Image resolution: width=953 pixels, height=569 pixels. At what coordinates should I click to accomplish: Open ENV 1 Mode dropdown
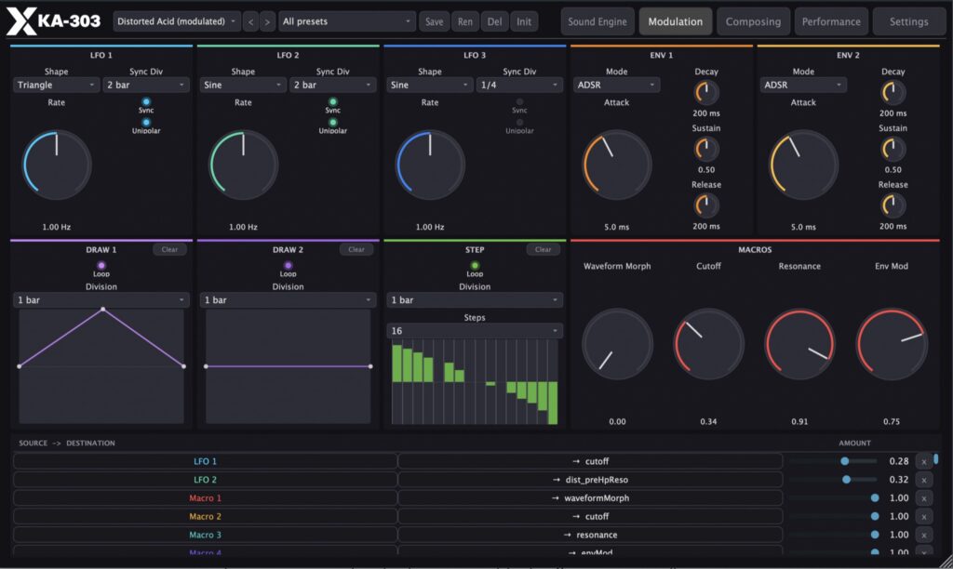point(616,85)
